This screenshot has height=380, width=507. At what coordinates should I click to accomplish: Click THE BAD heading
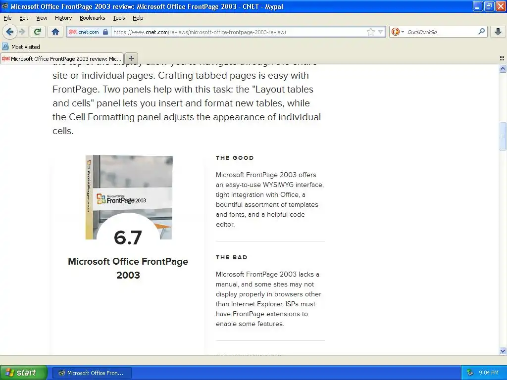tap(232, 257)
